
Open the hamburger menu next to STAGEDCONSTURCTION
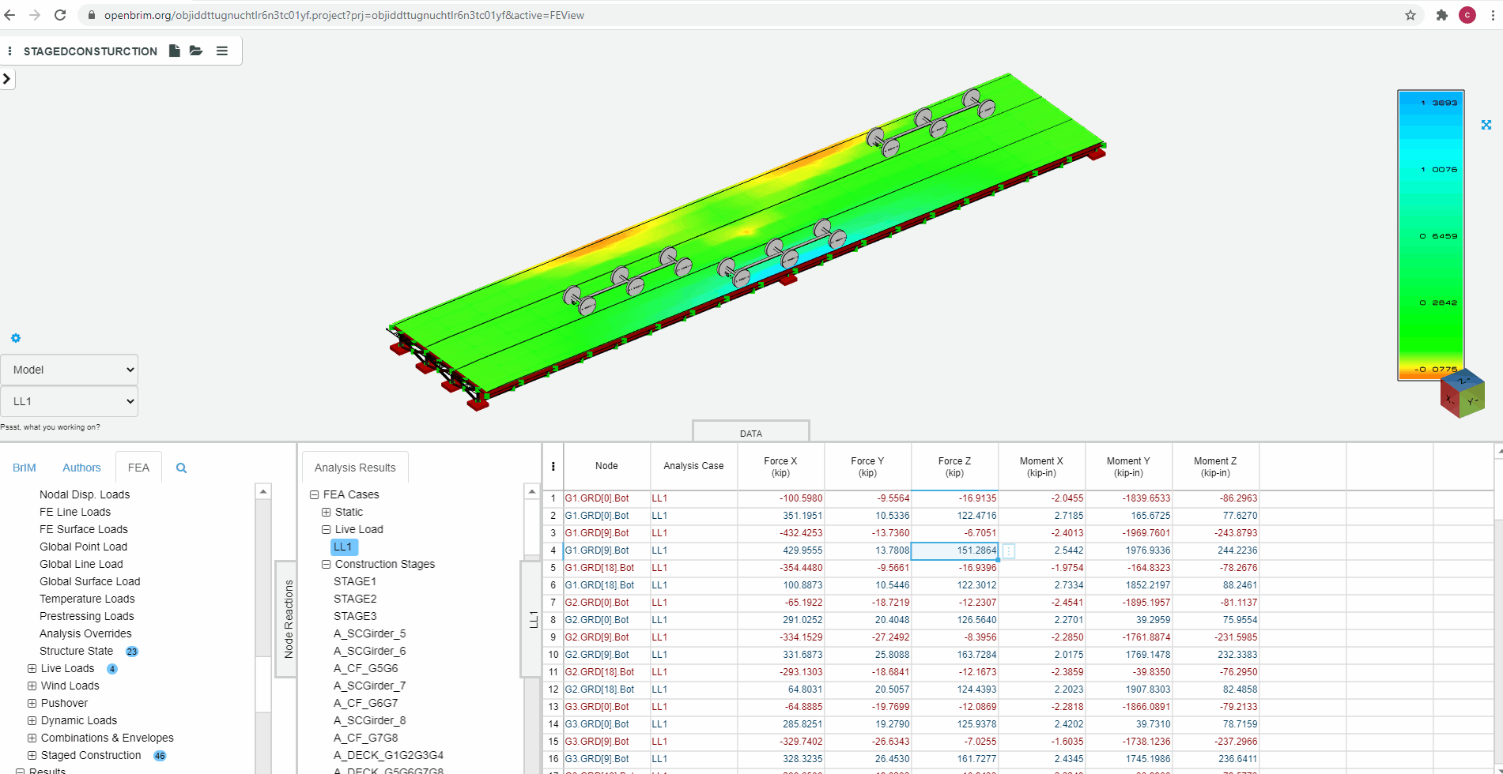pyautogui.click(x=222, y=50)
